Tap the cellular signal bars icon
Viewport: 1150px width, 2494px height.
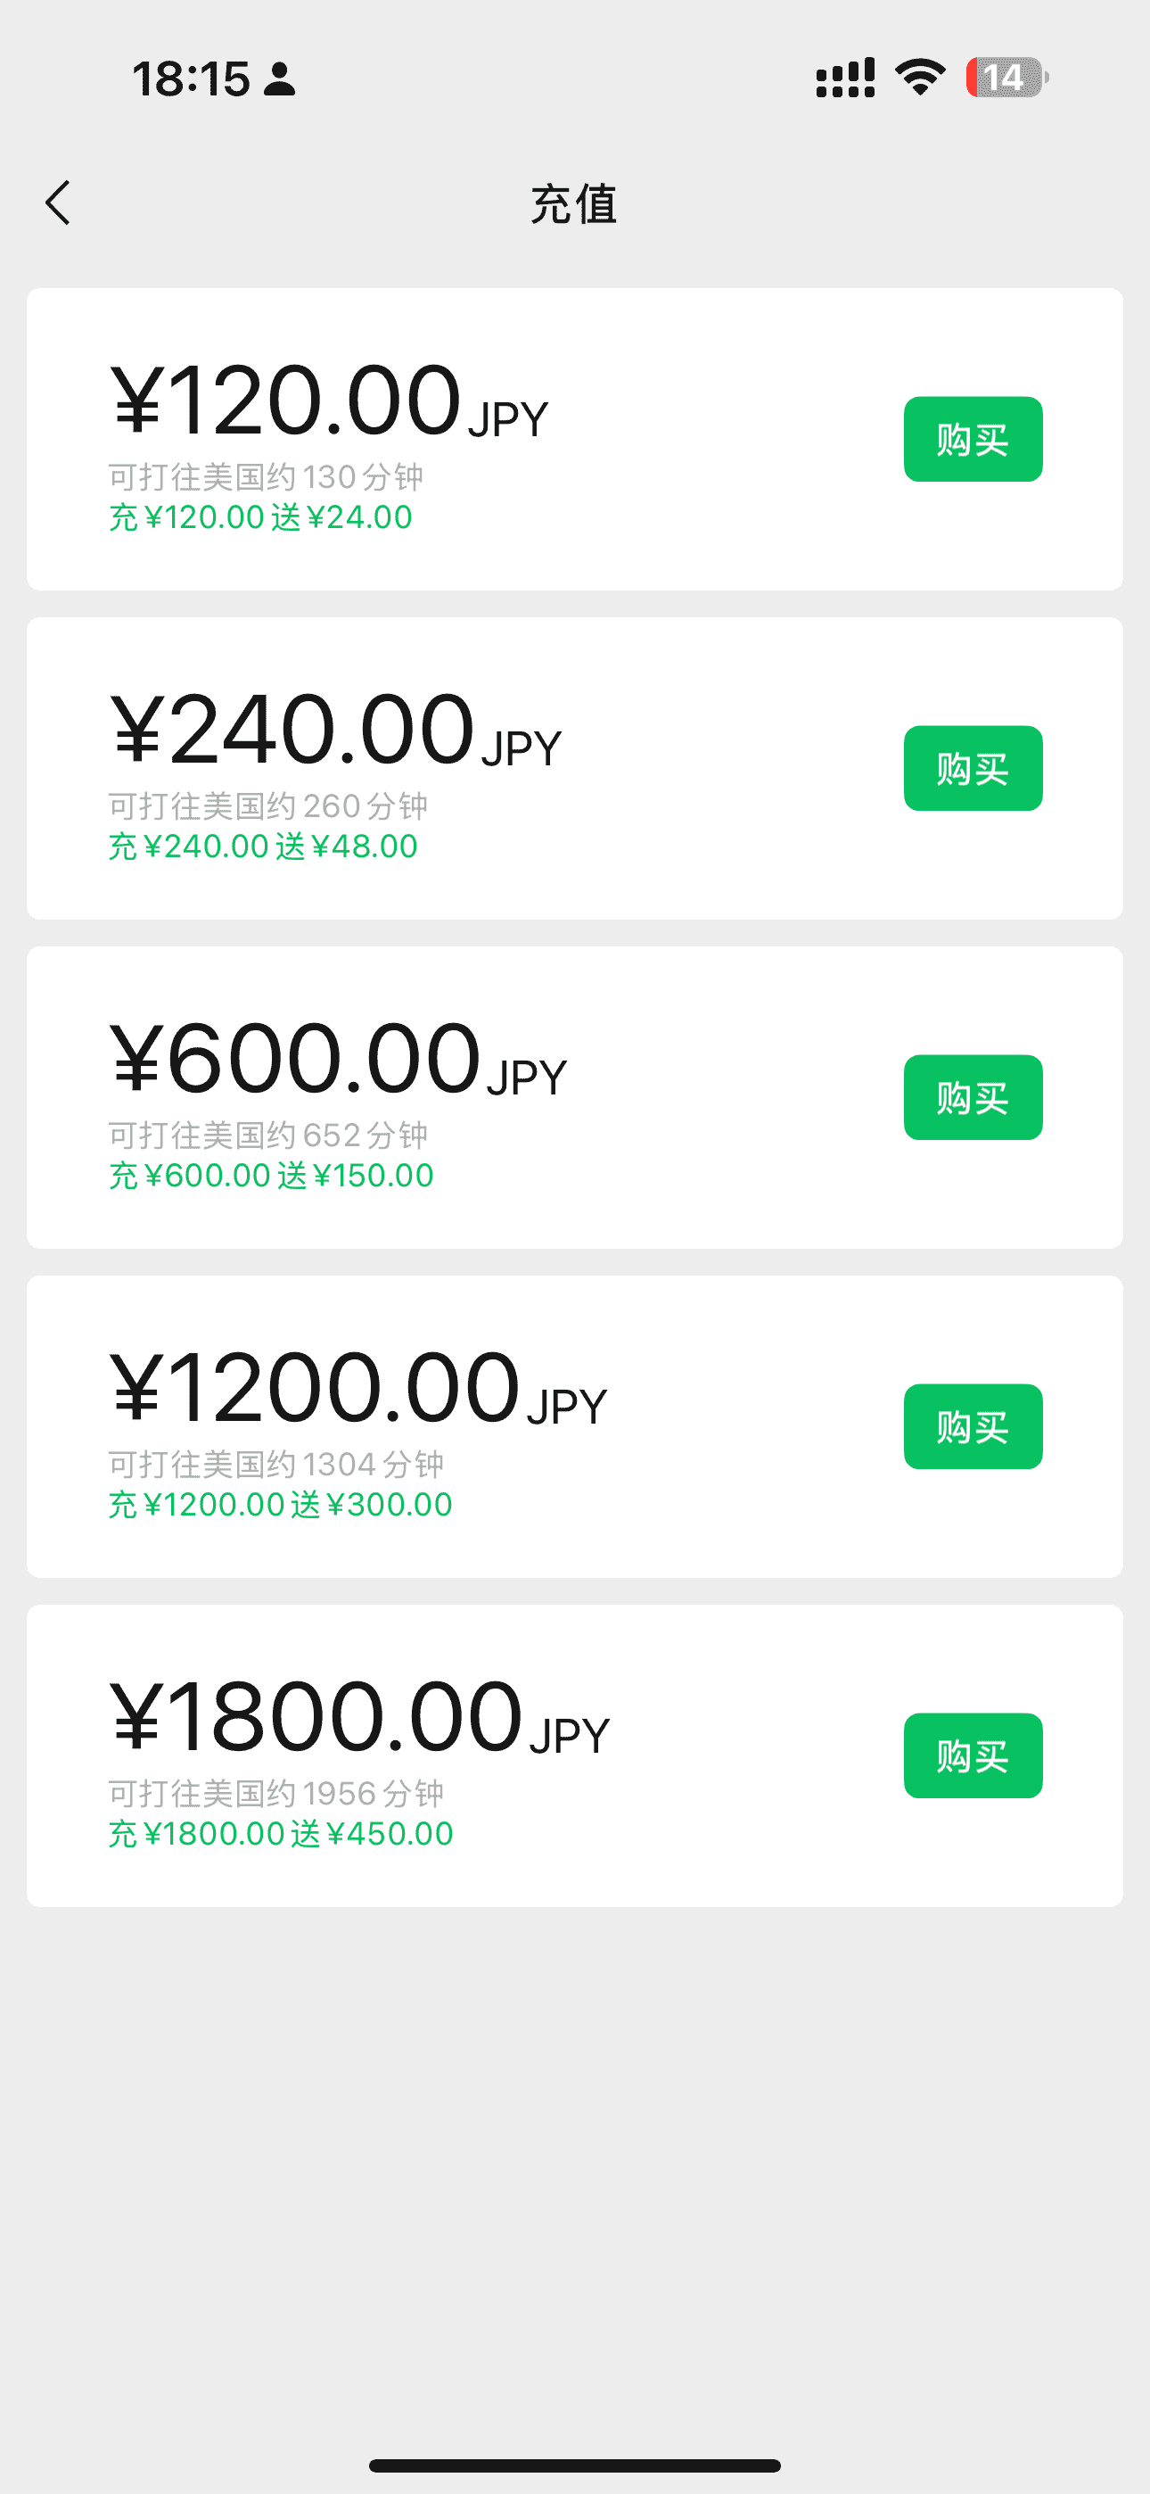click(x=845, y=78)
